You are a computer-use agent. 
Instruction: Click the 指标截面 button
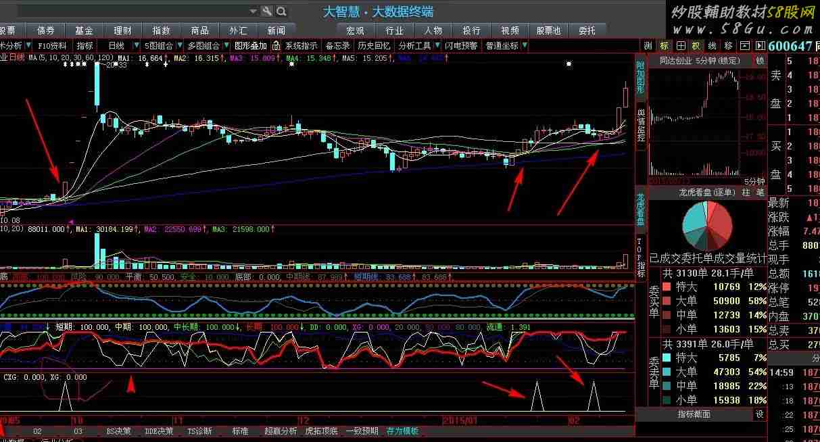[x=694, y=414]
